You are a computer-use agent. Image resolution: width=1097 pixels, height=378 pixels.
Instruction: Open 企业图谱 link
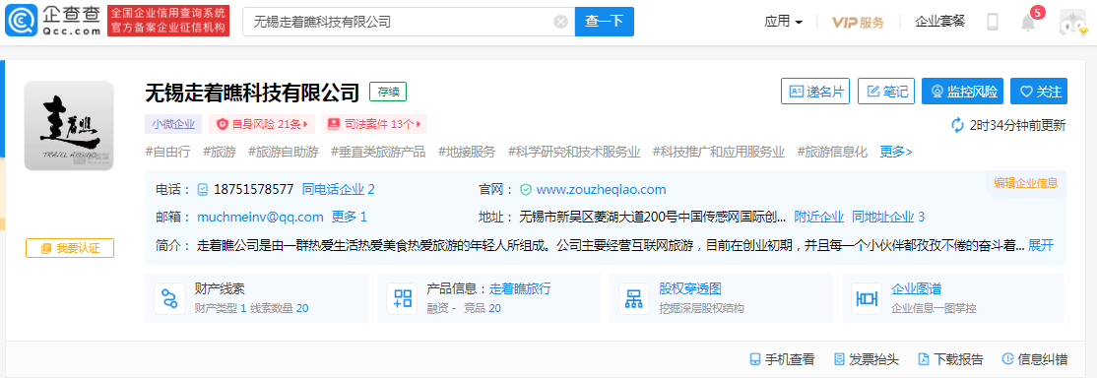point(917,289)
